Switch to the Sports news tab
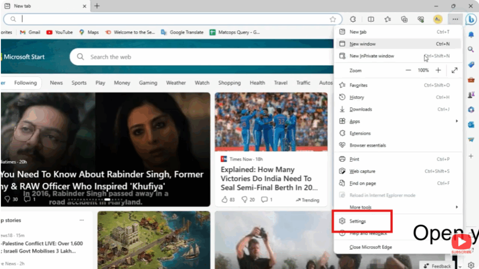Viewport: 479px width, 269px height. click(79, 83)
